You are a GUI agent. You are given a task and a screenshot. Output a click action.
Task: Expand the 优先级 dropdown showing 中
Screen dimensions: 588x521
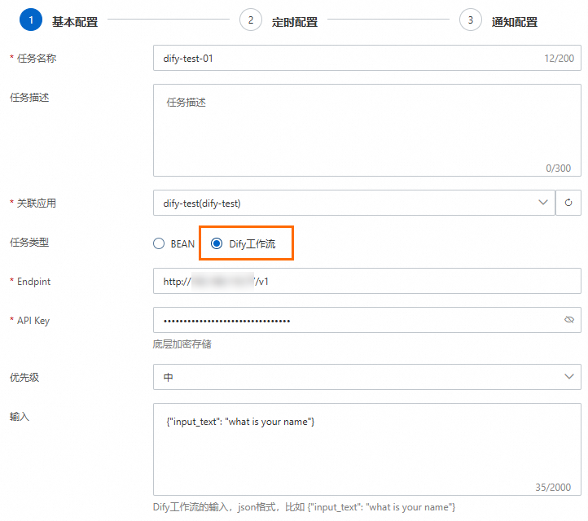coord(366,377)
